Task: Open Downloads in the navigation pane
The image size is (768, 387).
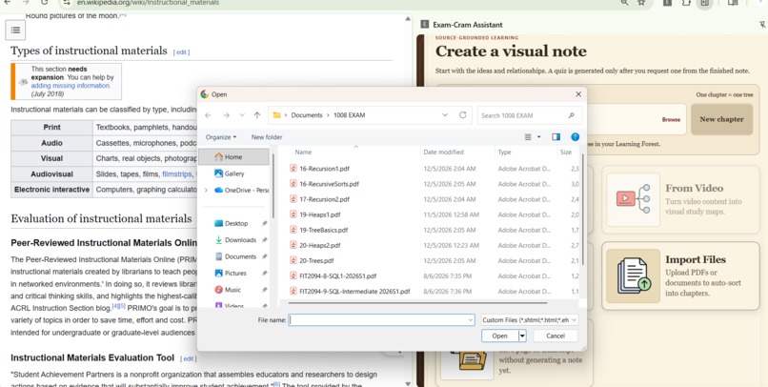Action: 240,240
